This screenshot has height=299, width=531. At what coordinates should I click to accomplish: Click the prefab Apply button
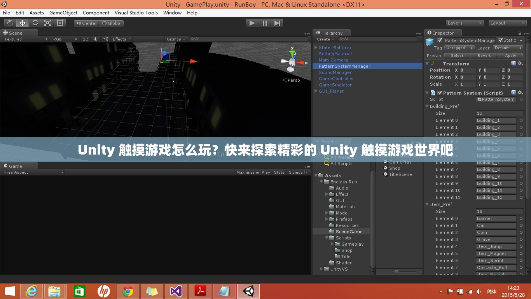510,56
